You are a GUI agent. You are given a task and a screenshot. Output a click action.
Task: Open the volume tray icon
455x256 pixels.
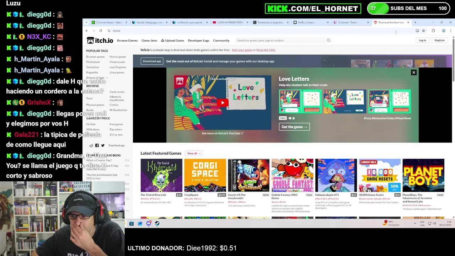click(435, 224)
